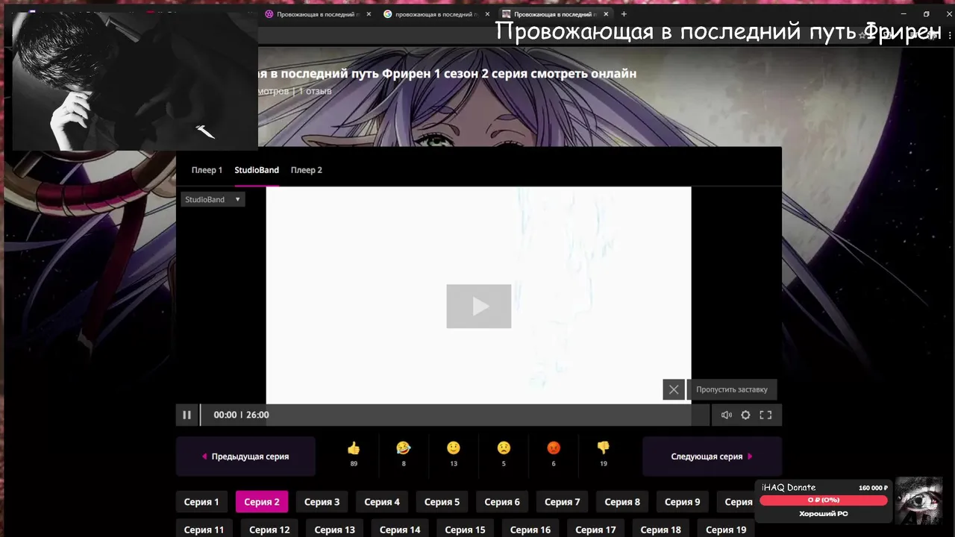Rate with thumbs up emoji
This screenshot has height=537, width=955.
tap(354, 448)
